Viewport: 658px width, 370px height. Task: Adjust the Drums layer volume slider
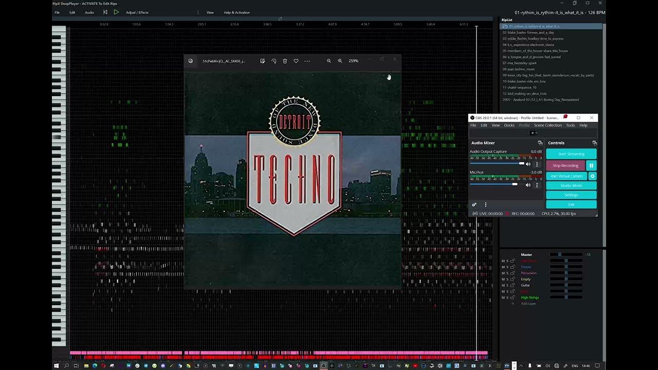tap(566, 267)
